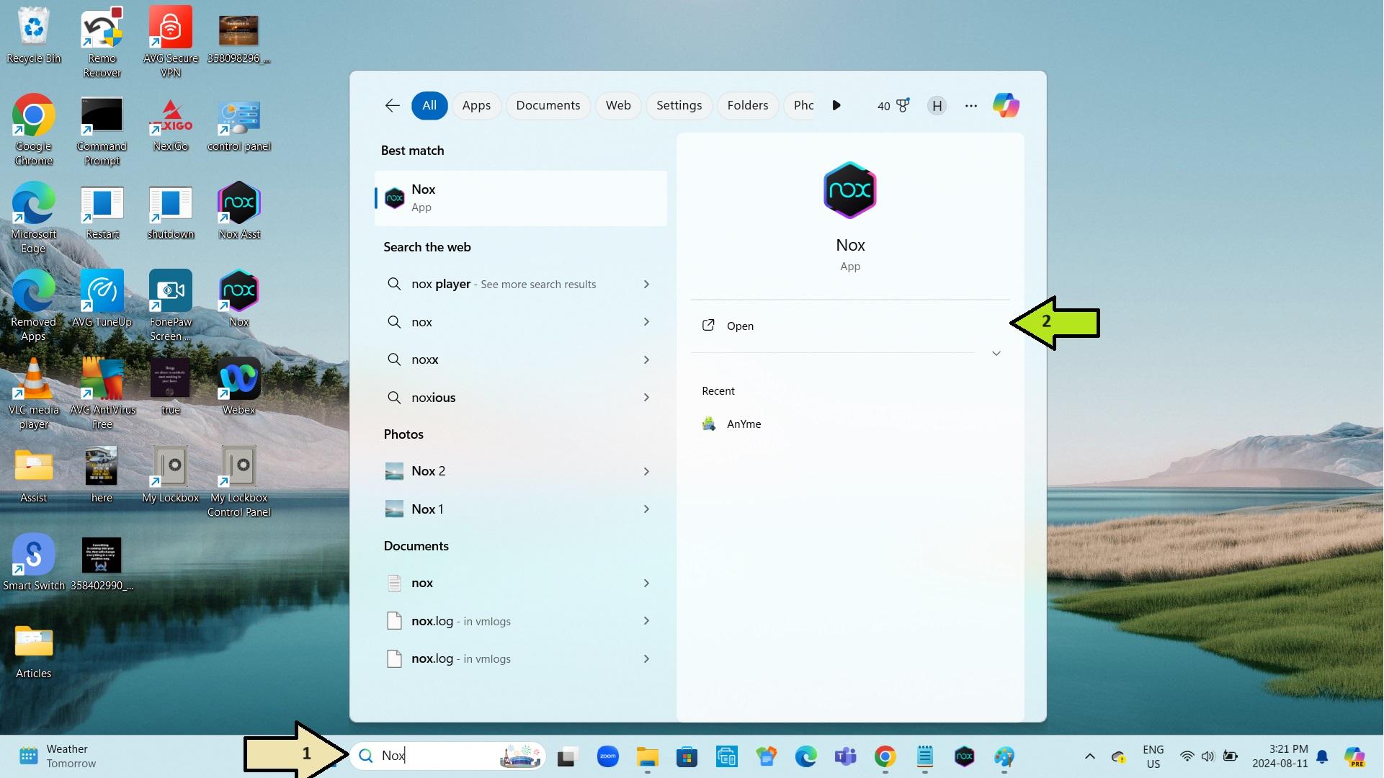Expand the noxx web search arrow
The width and height of the screenshot is (1384, 778).
[x=646, y=359]
